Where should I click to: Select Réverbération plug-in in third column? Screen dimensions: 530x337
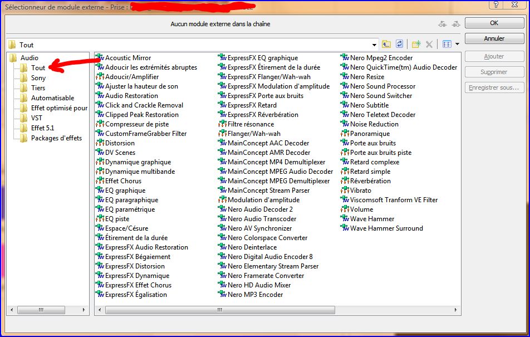[370, 180]
